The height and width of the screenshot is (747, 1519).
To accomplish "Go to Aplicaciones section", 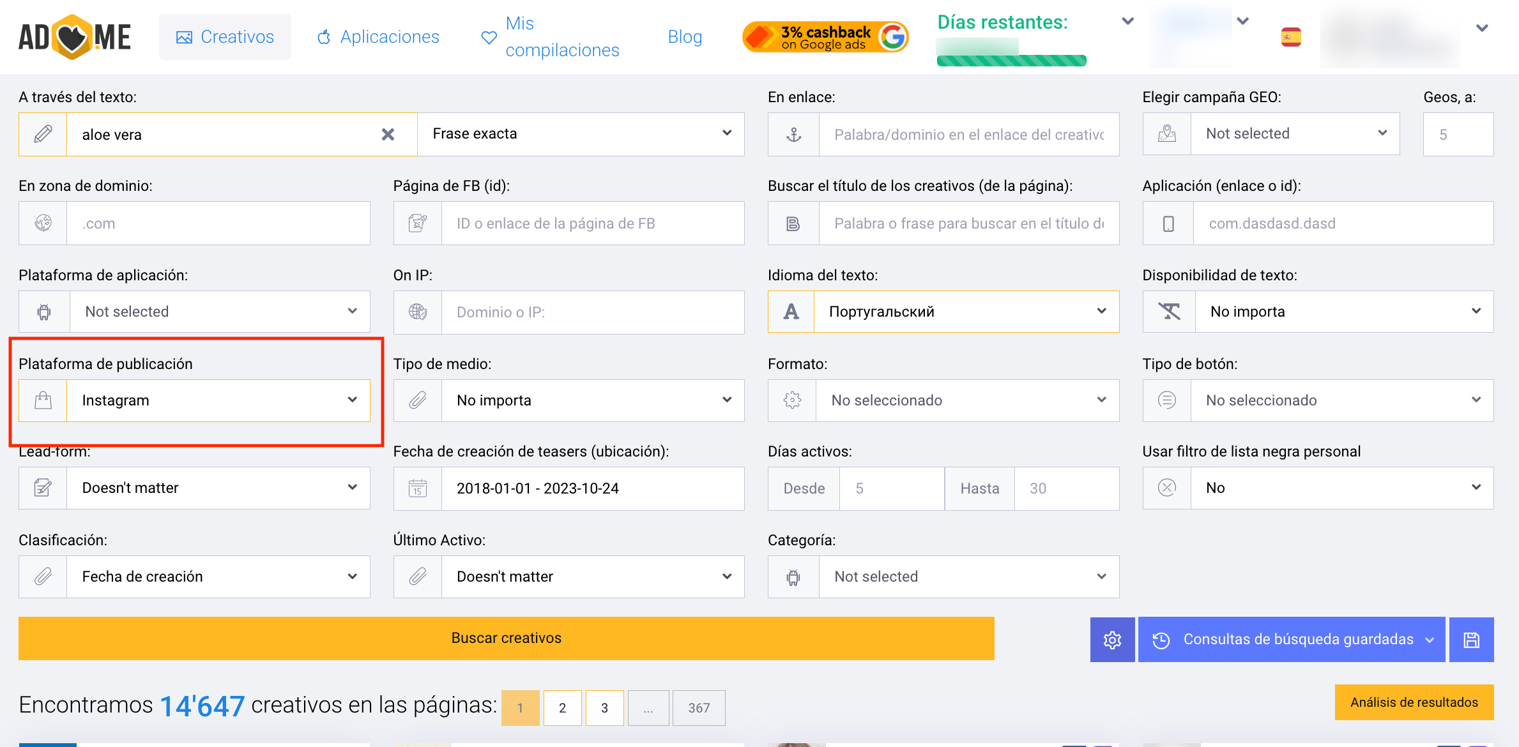I will coord(378,37).
